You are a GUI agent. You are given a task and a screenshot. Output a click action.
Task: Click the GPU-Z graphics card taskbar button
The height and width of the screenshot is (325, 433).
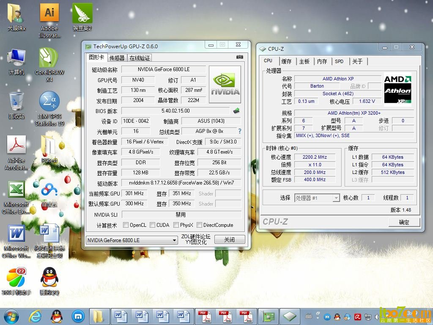tap(268, 317)
